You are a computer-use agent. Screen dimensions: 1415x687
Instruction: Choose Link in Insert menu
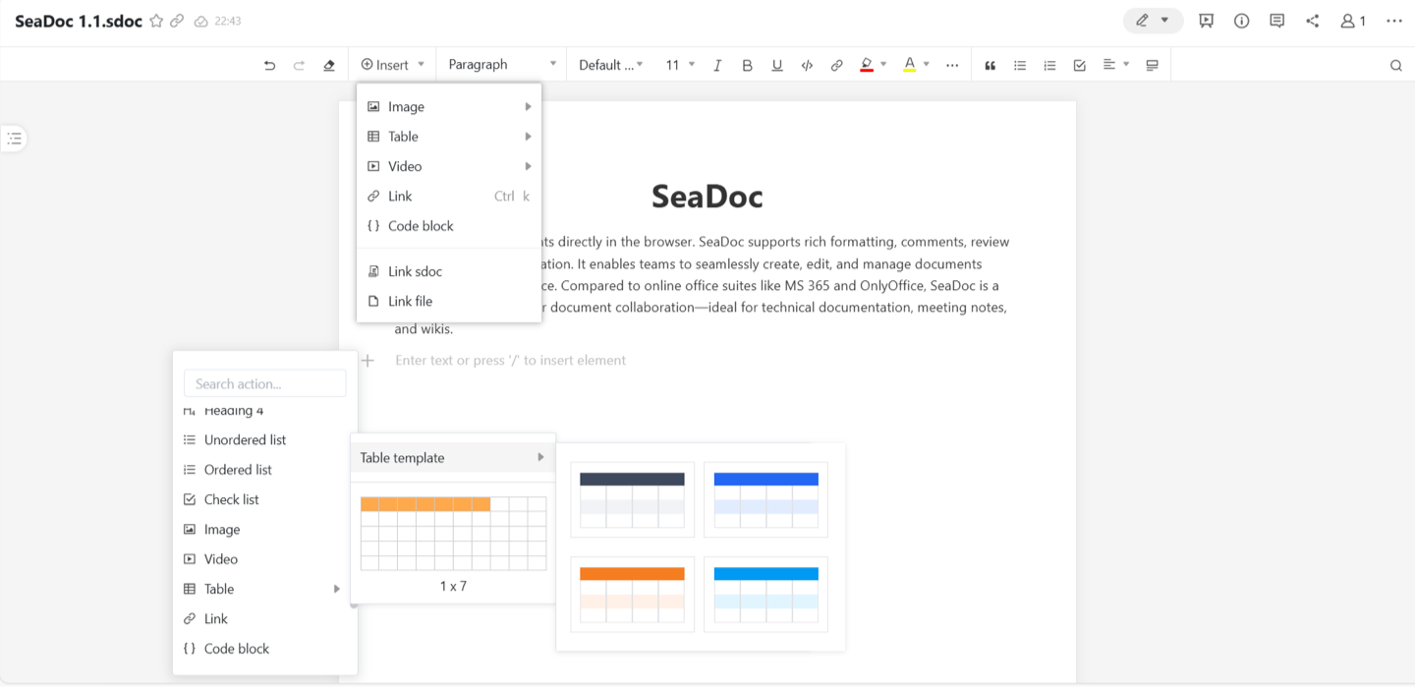point(449,197)
